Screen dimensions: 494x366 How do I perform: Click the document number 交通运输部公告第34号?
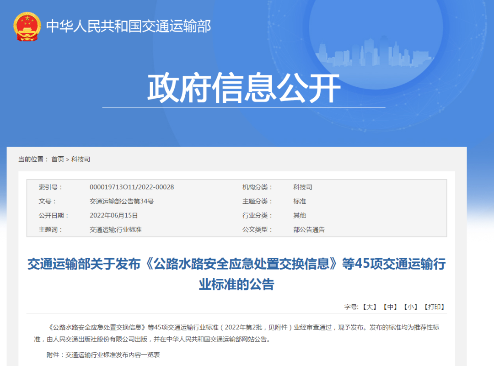(x=122, y=201)
